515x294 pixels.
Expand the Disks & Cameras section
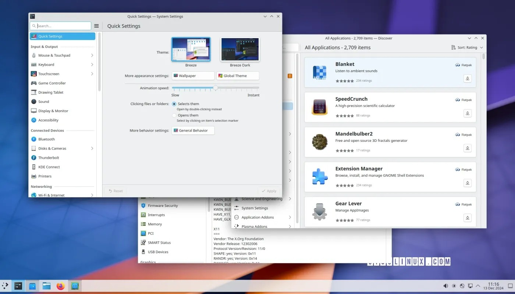[53, 148]
